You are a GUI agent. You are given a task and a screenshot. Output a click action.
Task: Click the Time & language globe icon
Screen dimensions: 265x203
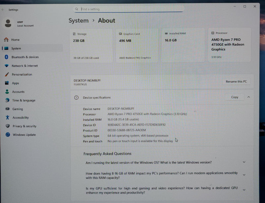coord(7,100)
